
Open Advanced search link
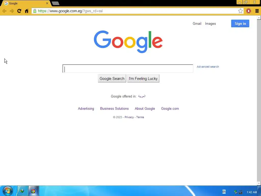pyautogui.click(x=208, y=67)
